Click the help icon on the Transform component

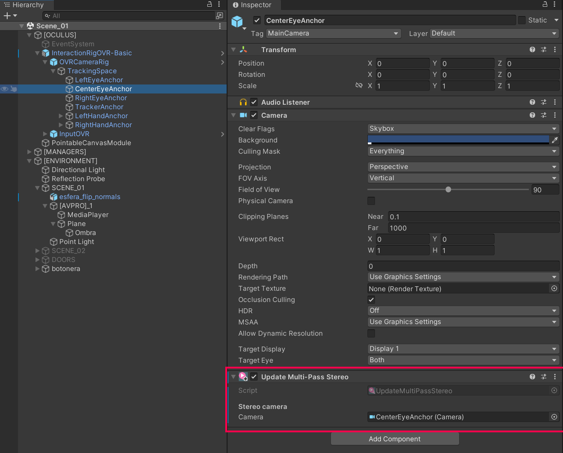532,49
